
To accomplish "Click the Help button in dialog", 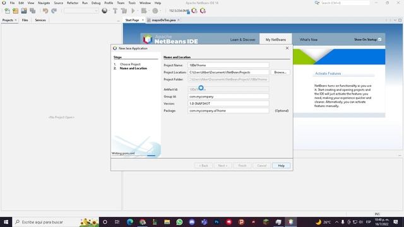I will click(281, 165).
